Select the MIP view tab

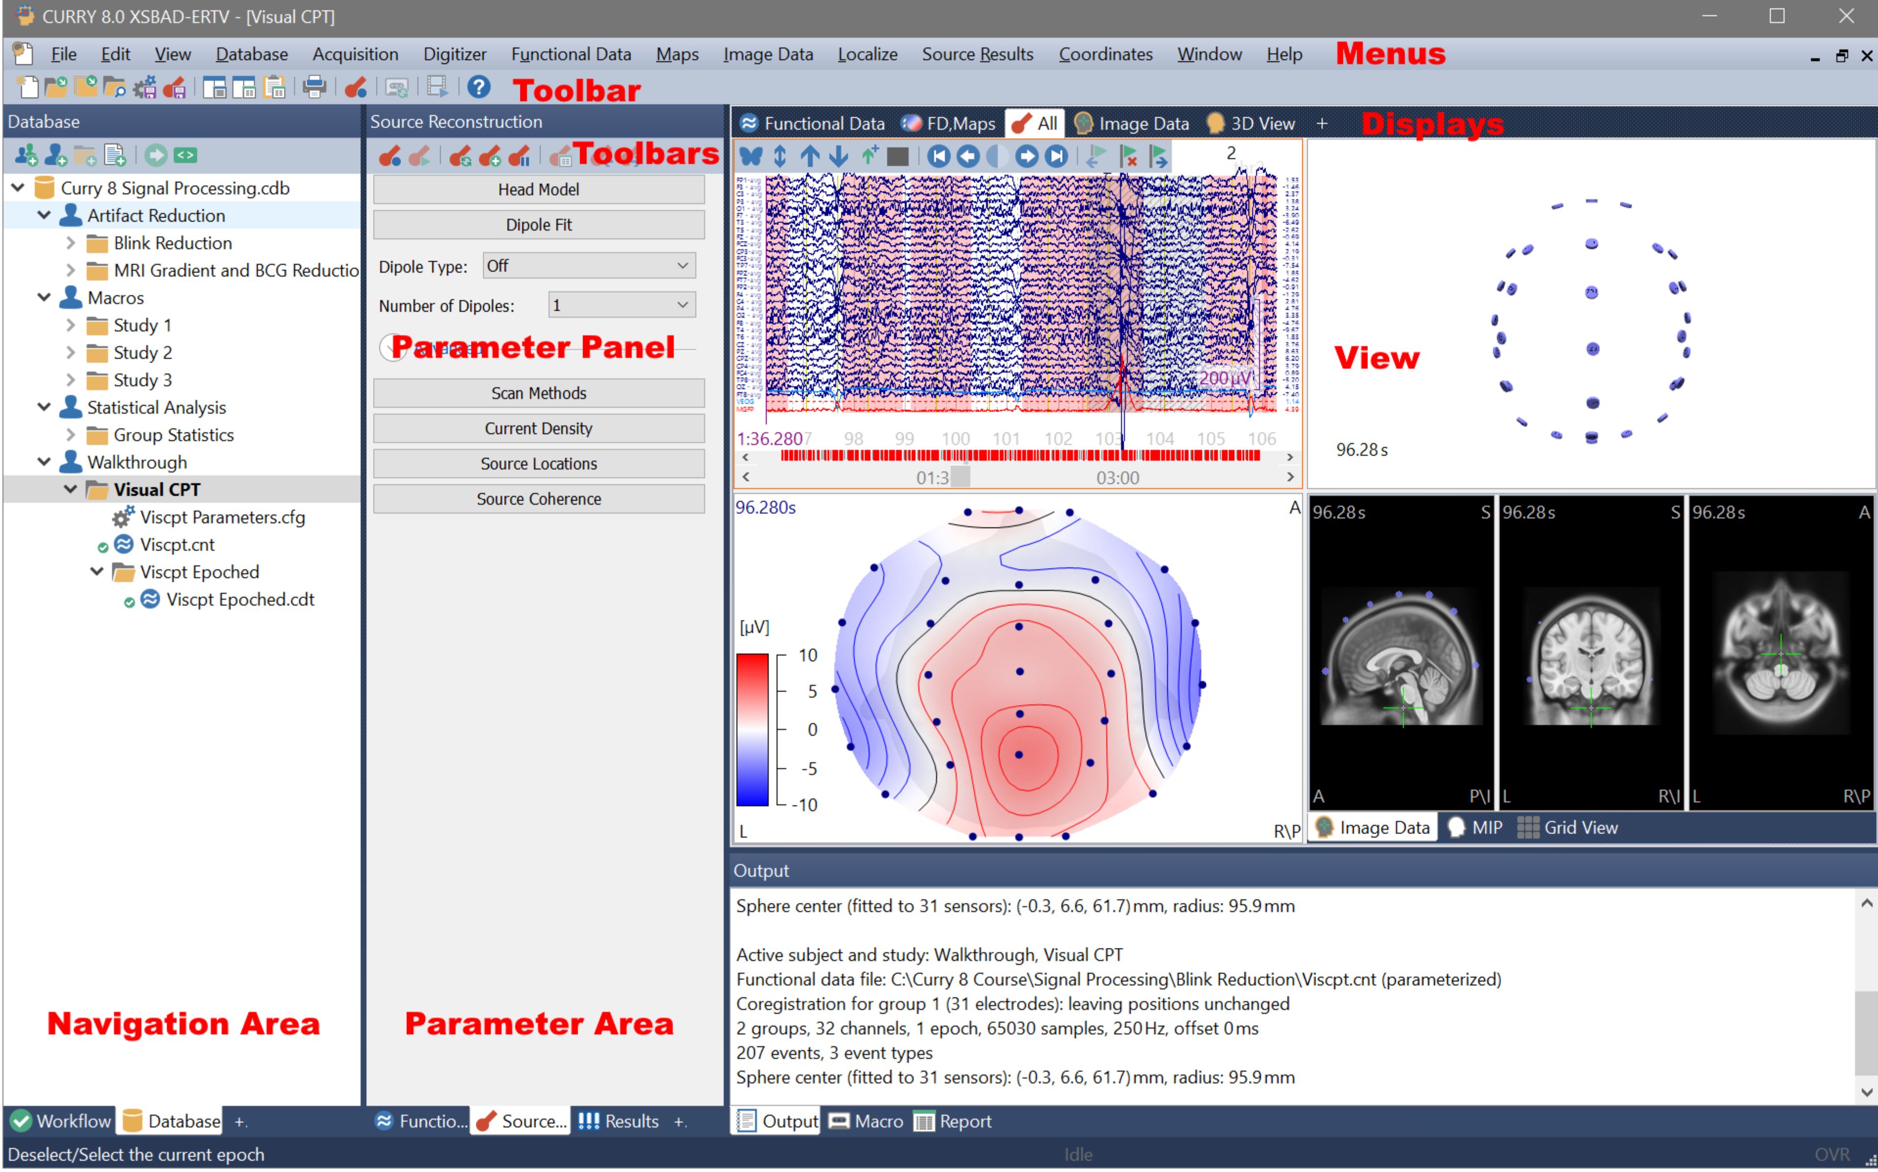(1475, 827)
